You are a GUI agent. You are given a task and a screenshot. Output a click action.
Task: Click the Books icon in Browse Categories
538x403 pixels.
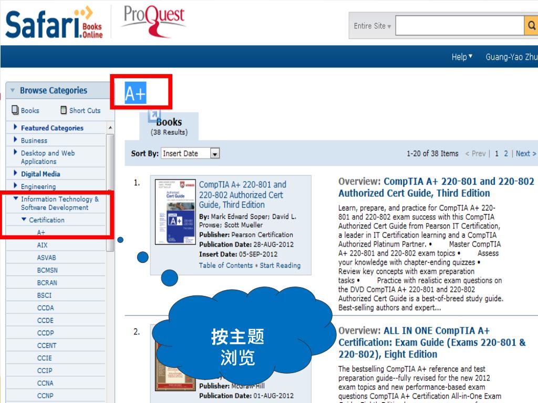point(15,110)
